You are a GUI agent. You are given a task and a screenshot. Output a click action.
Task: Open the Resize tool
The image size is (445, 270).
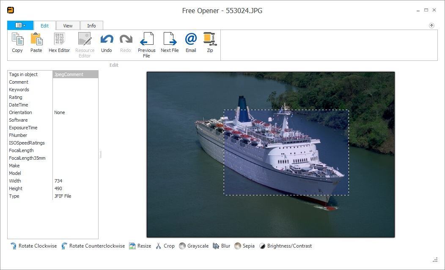[140, 246]
